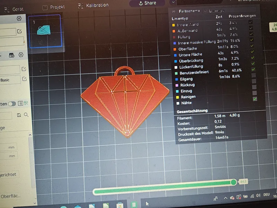Click the screen capture tray icon

tap(239, 197)
